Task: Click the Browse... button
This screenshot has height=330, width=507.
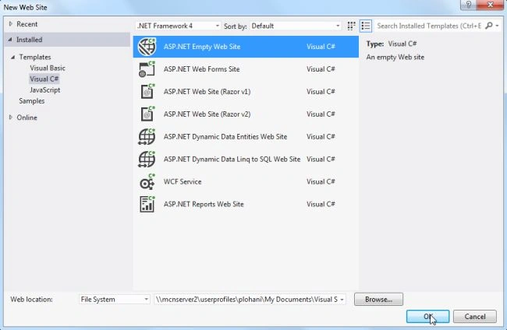Action: click(x=378, y=300)
